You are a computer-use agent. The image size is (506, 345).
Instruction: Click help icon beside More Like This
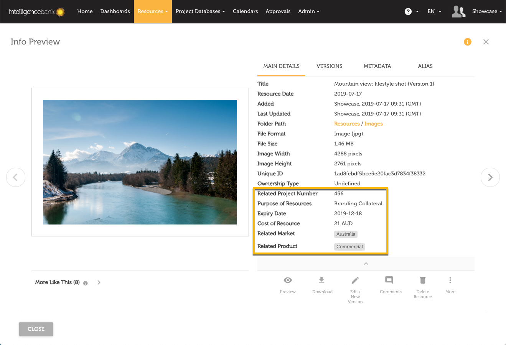pyautogui.click(x=86, y=283)
